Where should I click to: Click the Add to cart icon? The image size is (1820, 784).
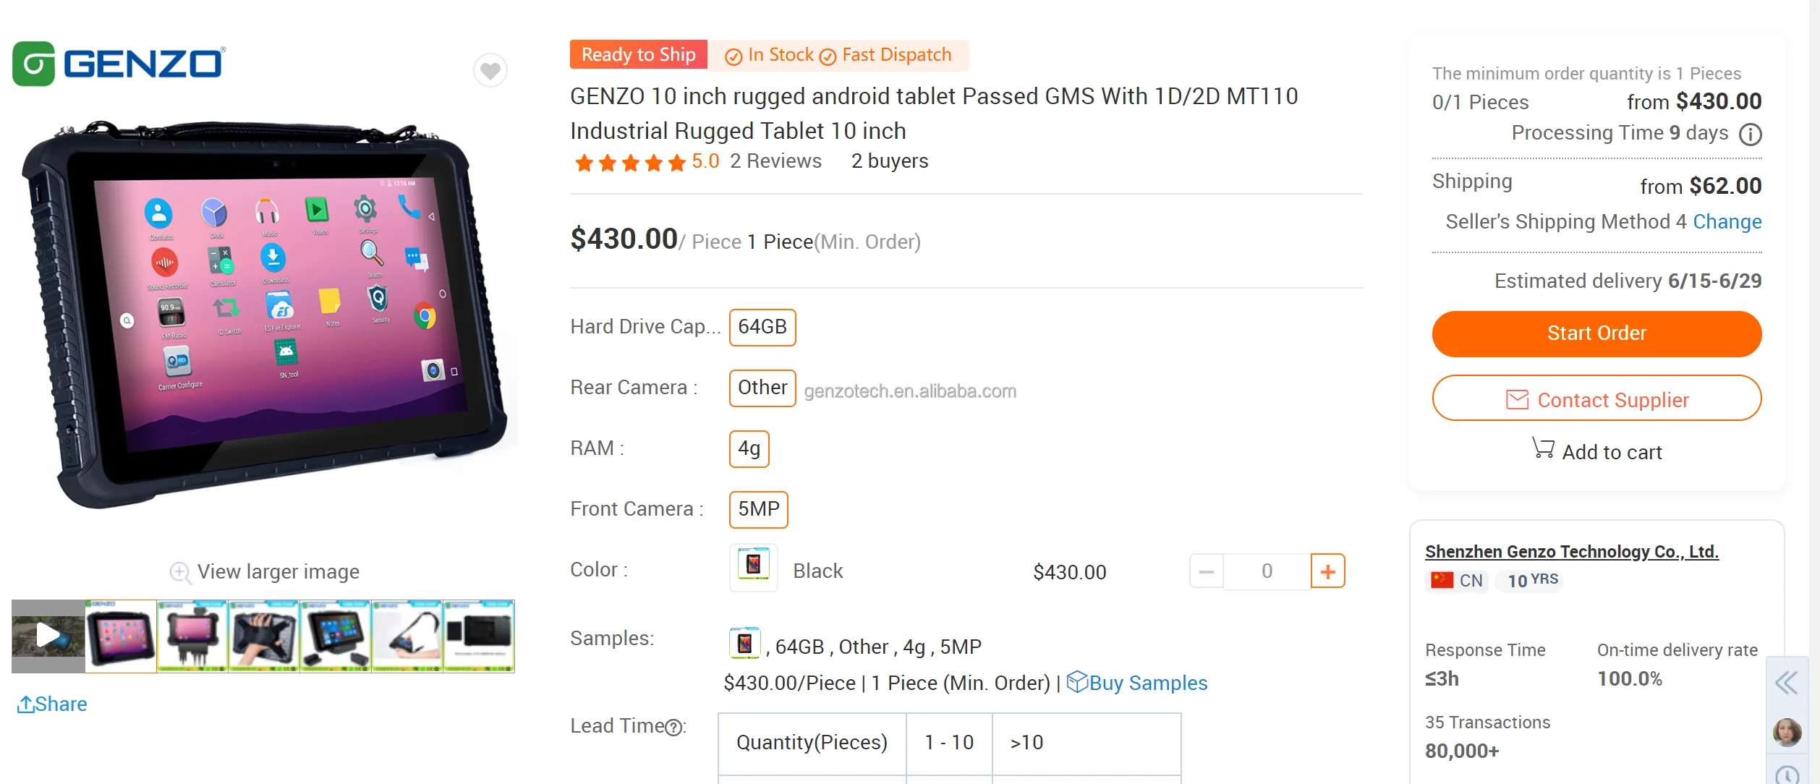(1543, 449)
